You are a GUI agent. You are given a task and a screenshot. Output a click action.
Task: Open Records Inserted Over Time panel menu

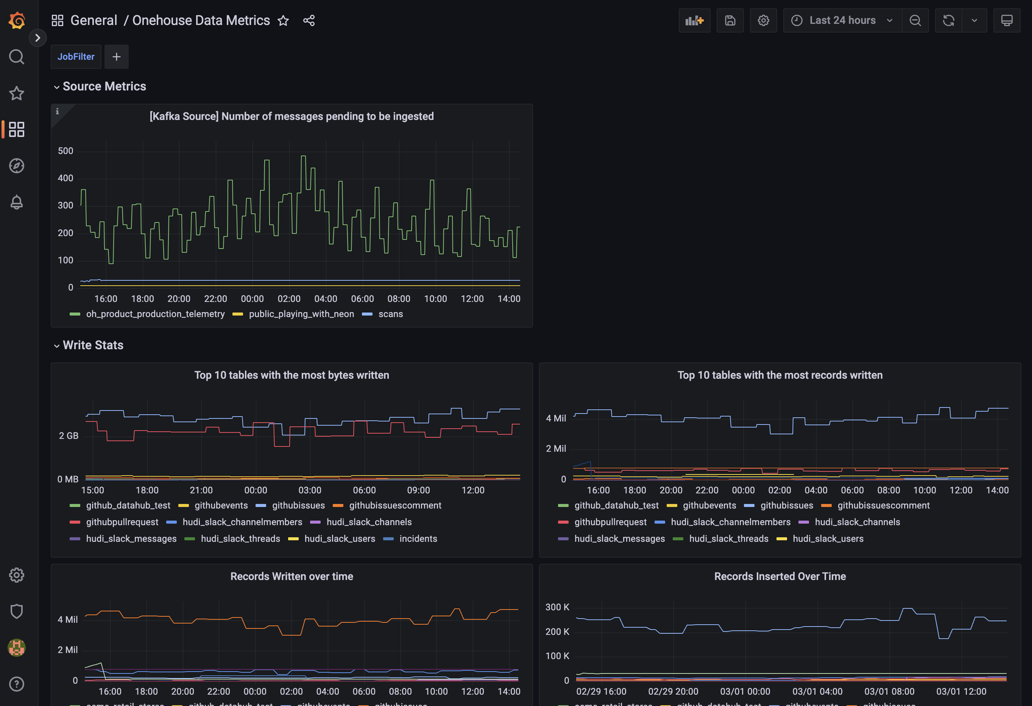coord(780,577)
